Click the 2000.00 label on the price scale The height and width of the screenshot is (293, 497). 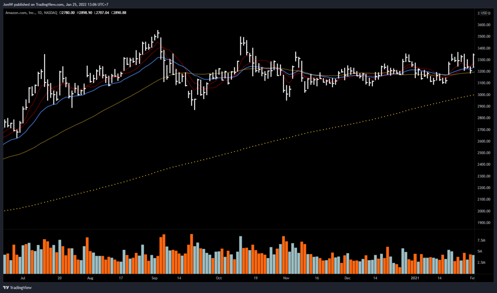[x=484, y=211]
